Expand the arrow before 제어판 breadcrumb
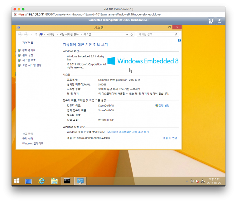 [x=45, y=35]
